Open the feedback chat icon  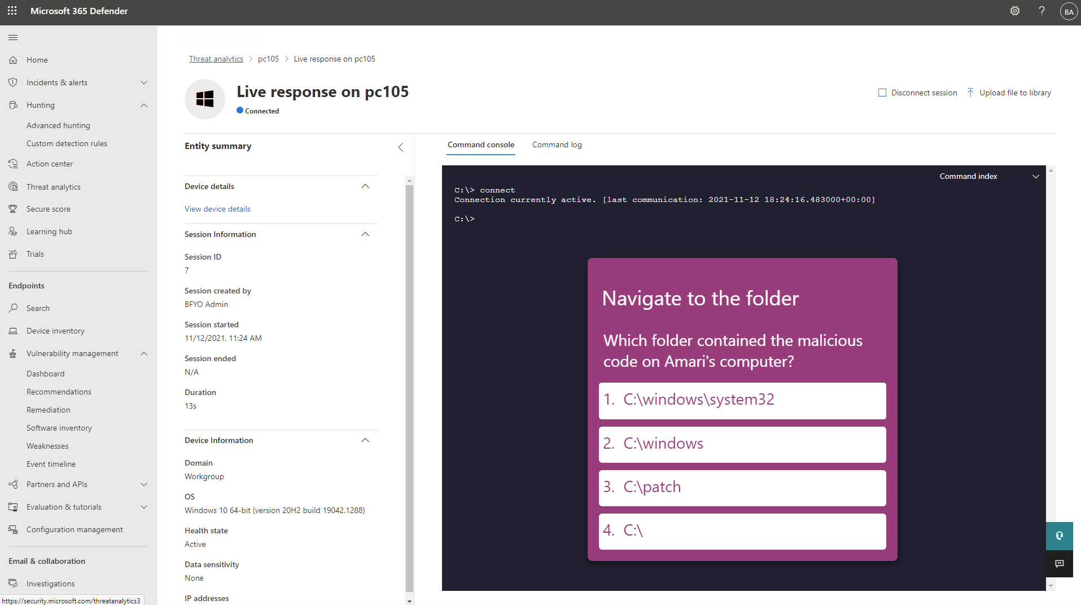click(1060, 563)
